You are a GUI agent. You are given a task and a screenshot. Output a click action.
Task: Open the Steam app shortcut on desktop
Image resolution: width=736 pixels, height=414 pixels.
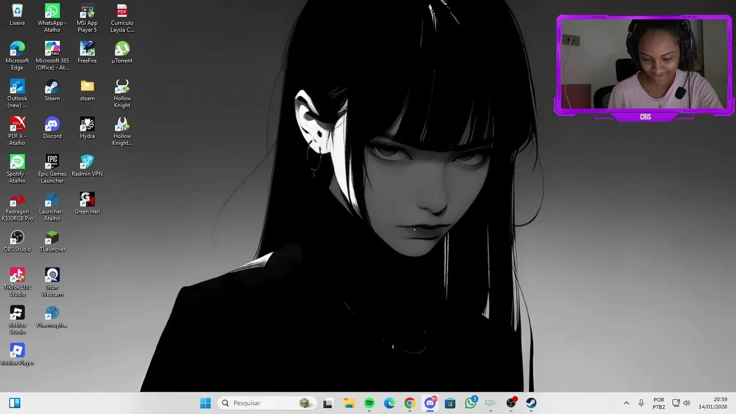(x=52, y=90)
